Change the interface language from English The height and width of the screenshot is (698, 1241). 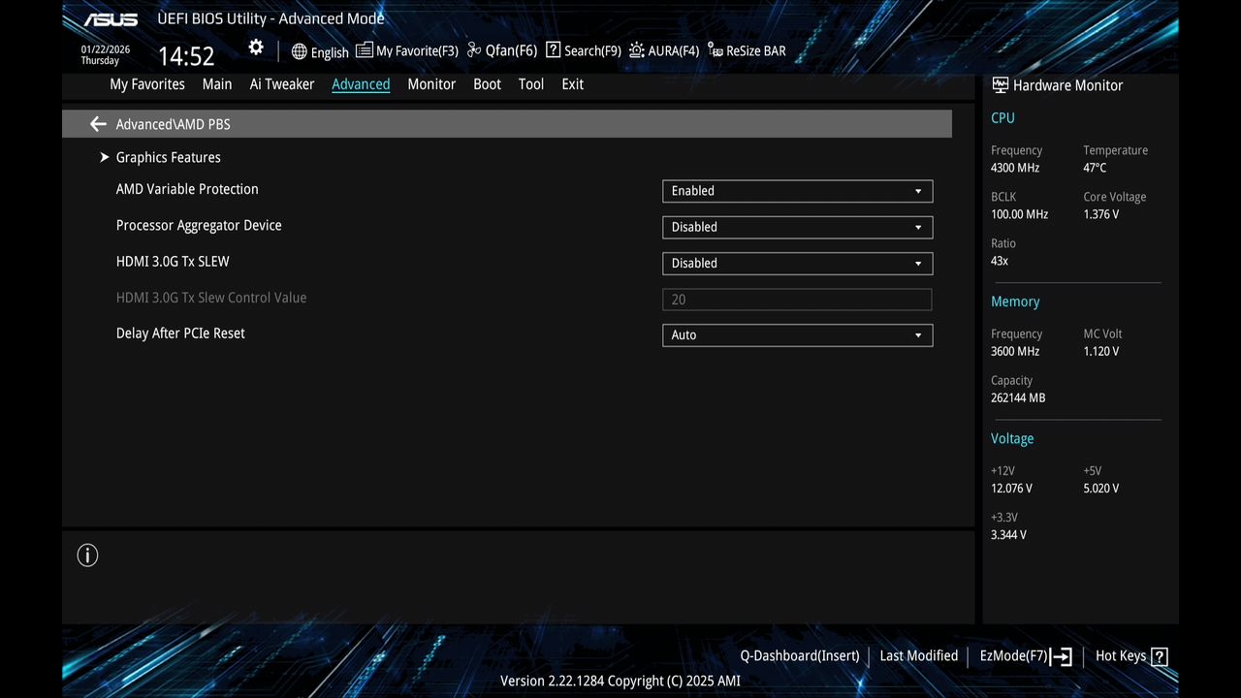click(320, 51)
